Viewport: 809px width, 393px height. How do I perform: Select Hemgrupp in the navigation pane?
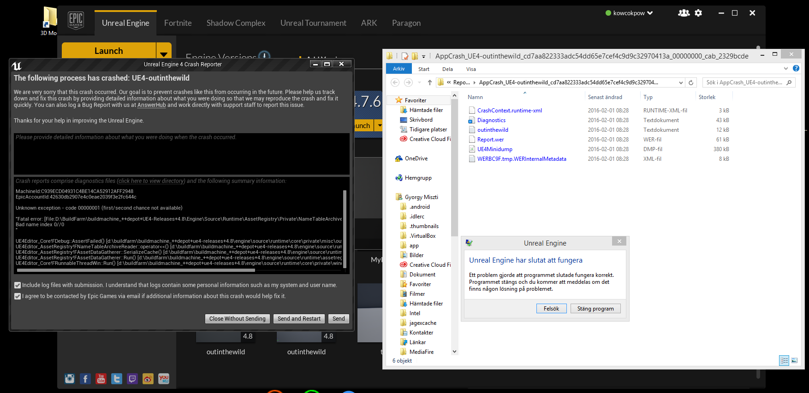[413, 178]
